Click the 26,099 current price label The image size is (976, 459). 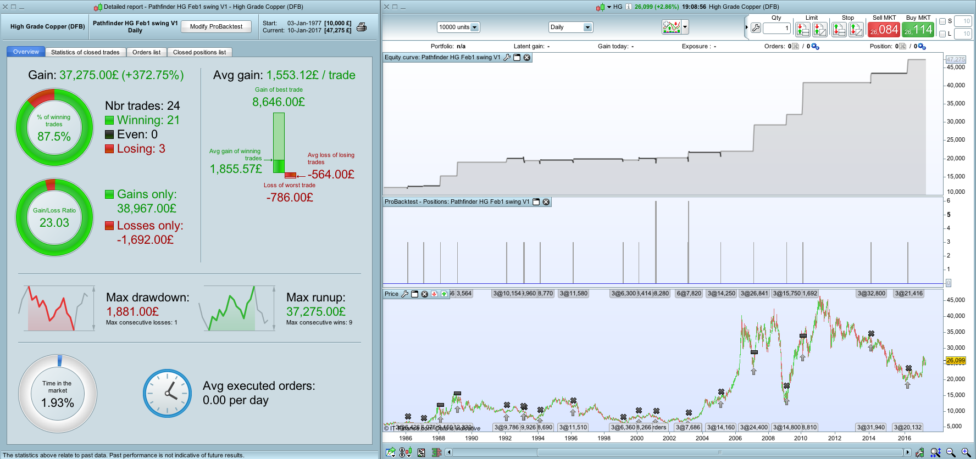tap(956, 361)
